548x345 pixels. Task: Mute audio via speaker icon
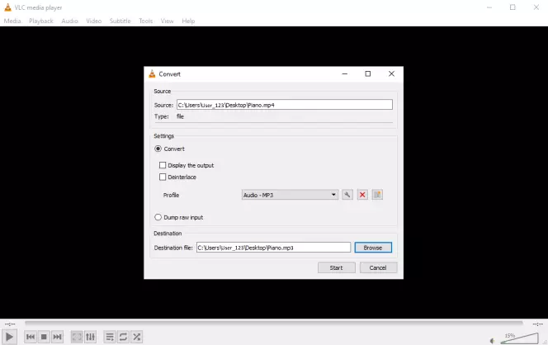493,340
